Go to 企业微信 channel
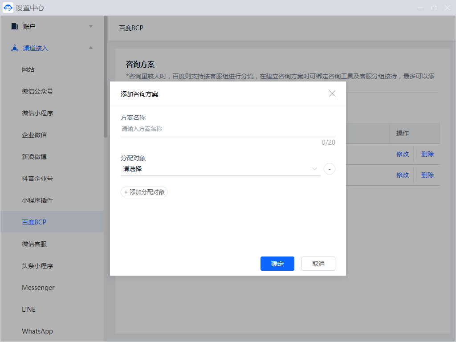This screenshot has width=456, height=342. (34, 135)
